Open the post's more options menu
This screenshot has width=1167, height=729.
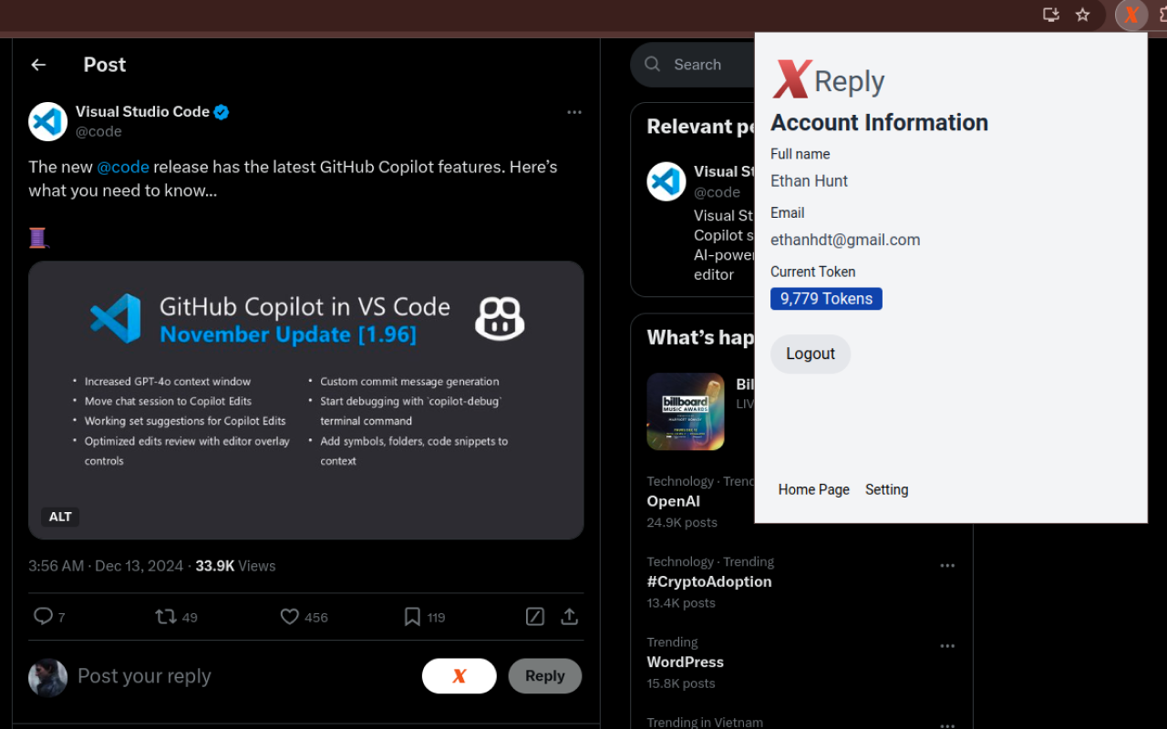574,112
